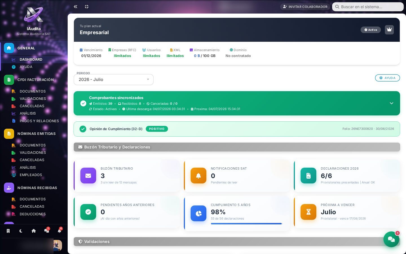The width and height of the screenshot is (406, 254).
Task: Click Pendientes Años Anteriores checkmark icon
Action: (x=88, y=212)
